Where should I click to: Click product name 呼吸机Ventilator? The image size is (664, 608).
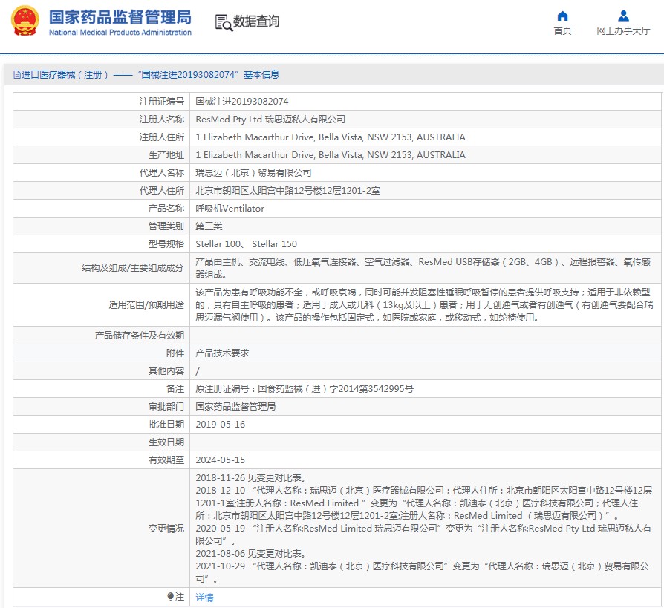pos(230,209)
